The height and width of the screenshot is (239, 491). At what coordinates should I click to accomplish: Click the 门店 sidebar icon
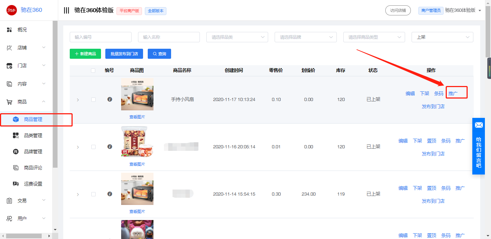pos(10,66)
